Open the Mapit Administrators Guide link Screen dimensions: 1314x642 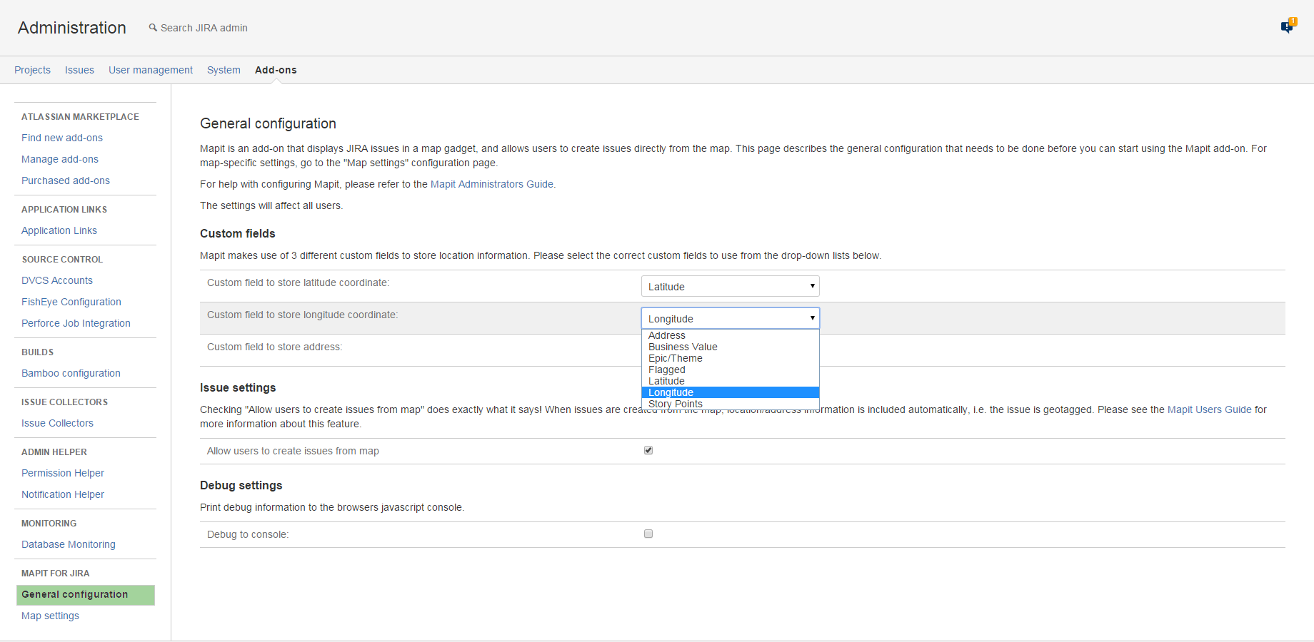pos(491,184)
